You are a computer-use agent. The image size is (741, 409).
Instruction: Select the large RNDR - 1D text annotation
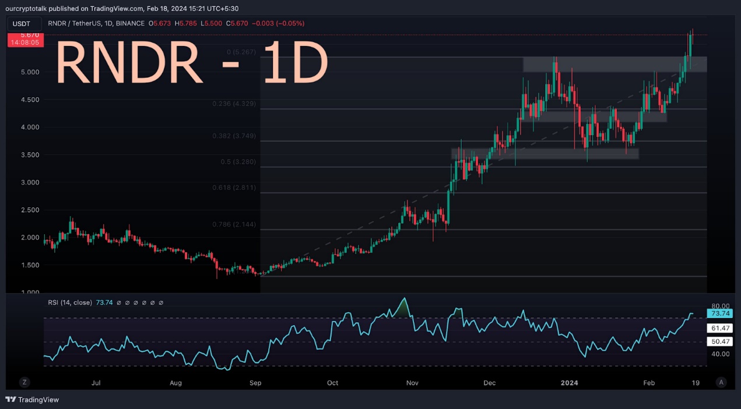pyautogui.click(x=191, y=64)
